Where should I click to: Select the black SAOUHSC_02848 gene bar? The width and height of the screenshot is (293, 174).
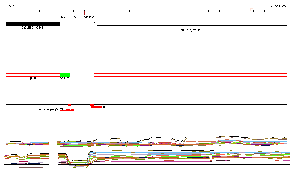[x=33, y=24]
